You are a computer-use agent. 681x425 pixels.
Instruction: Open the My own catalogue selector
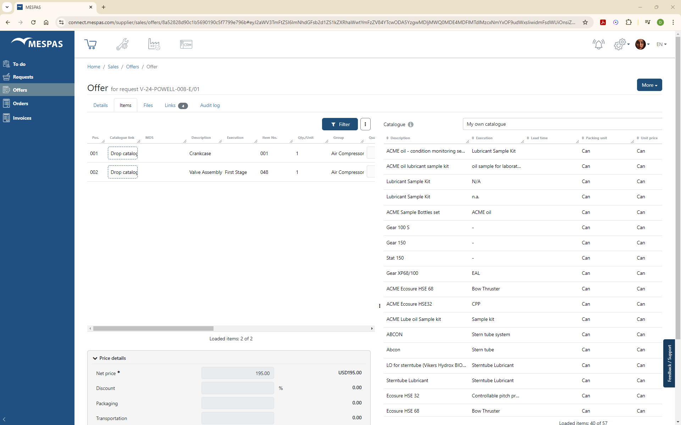pos(562,124)
